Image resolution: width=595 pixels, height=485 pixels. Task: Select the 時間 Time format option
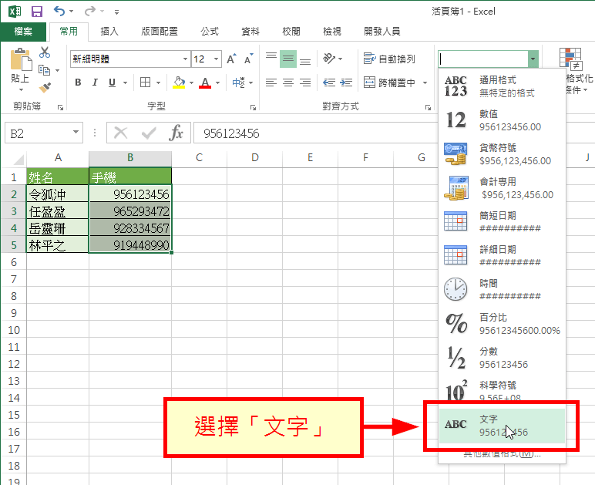(502, 290)
